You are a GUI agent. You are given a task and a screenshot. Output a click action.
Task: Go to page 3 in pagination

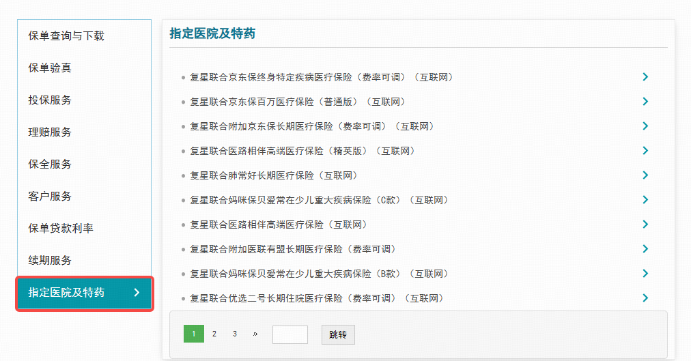pos(235,334)
